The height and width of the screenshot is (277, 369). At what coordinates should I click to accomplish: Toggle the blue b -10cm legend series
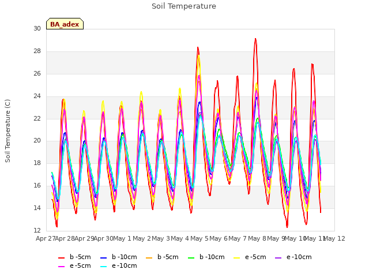click(118, 257)
